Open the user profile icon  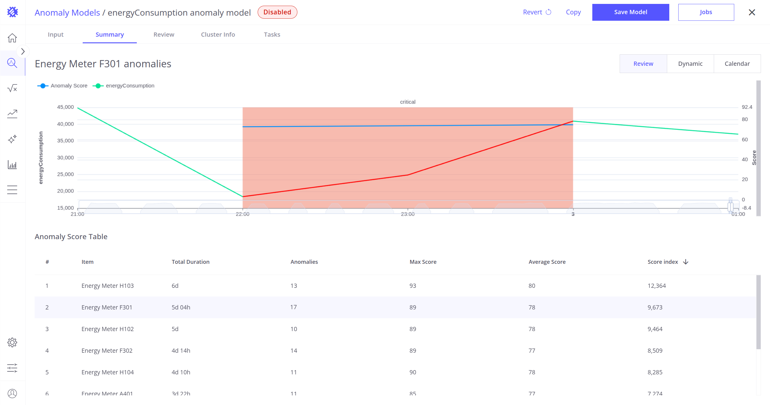[12, 393]
